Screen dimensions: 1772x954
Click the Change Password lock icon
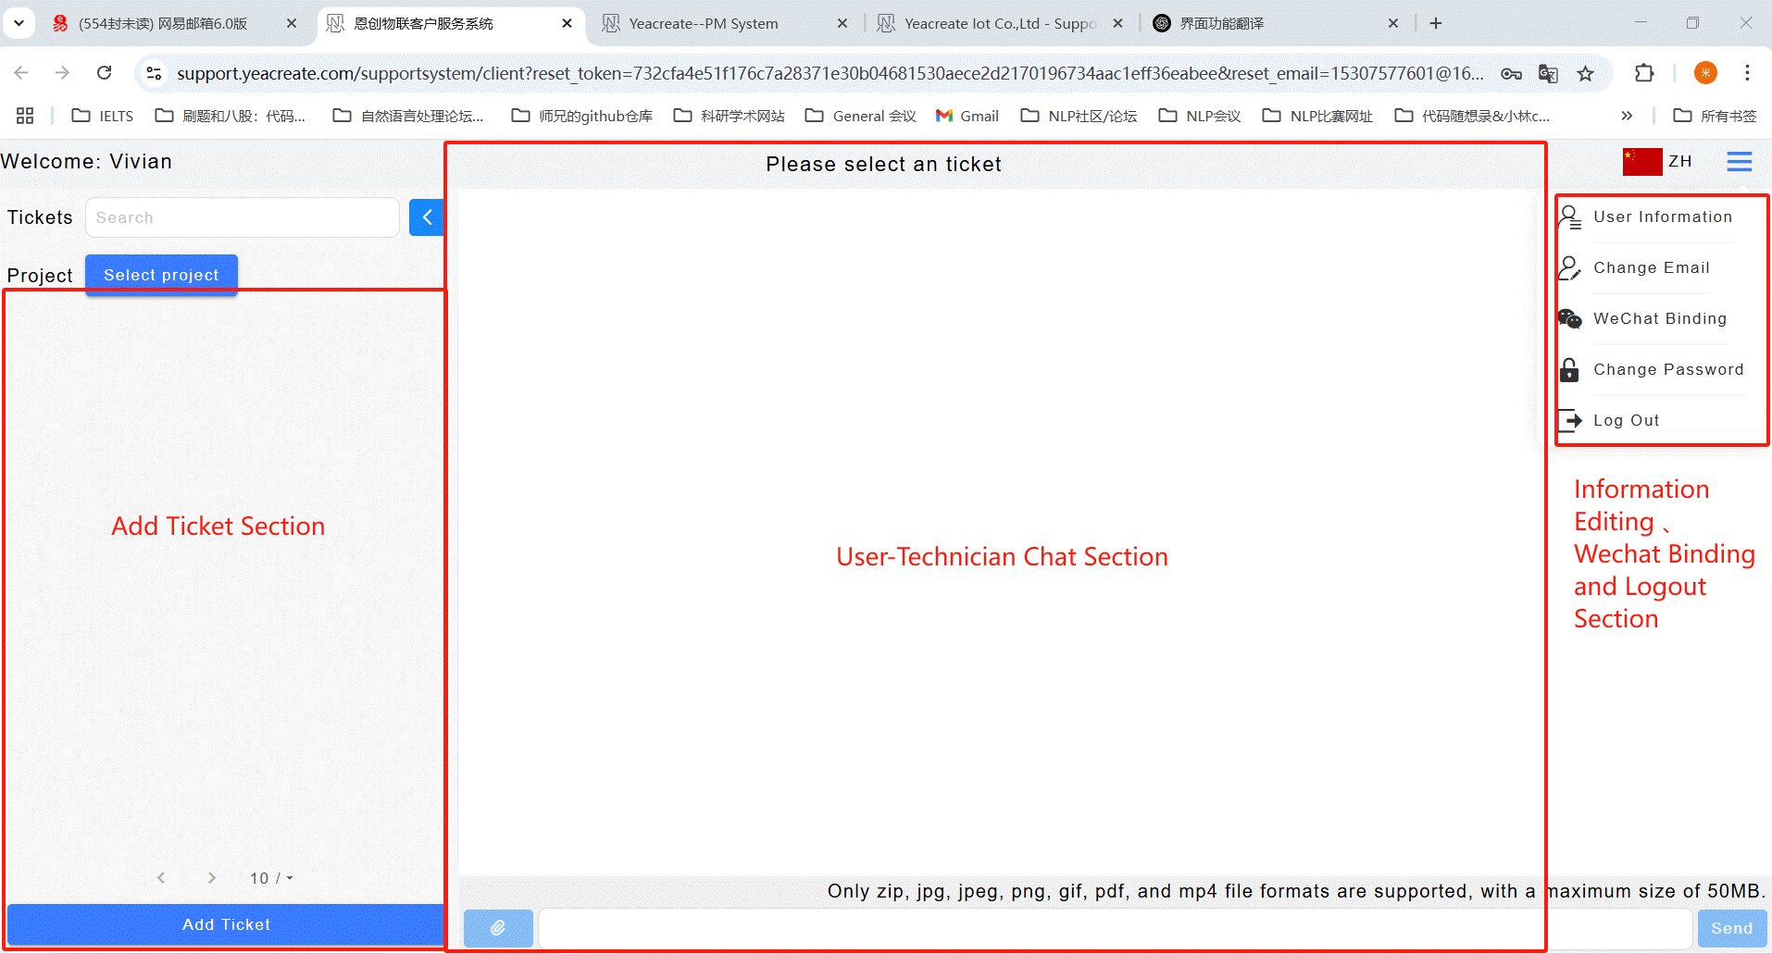point(1569,370)
